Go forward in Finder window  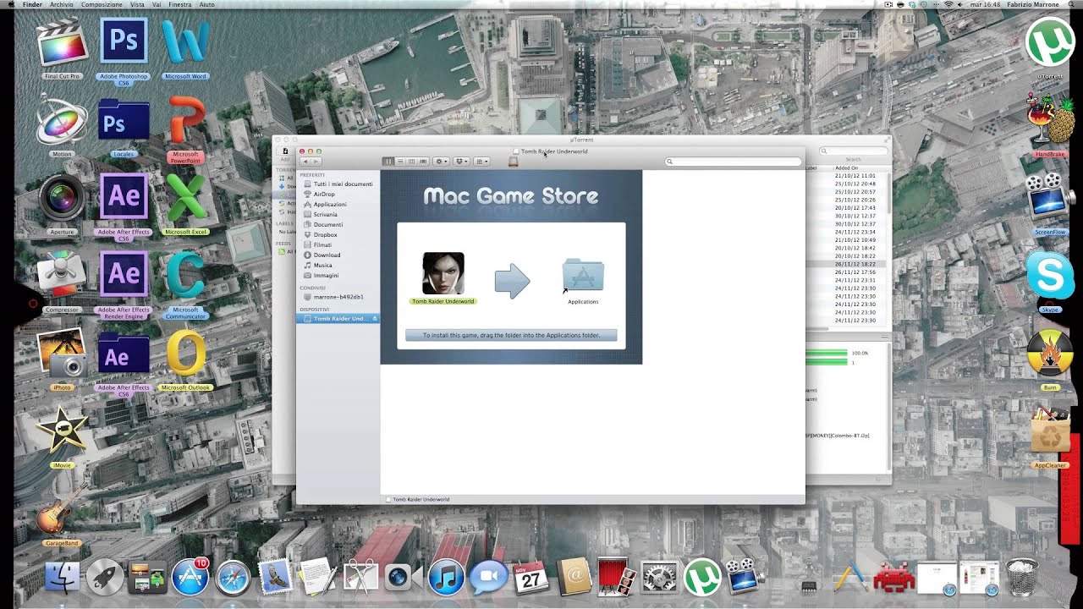(x=316, y=162)
